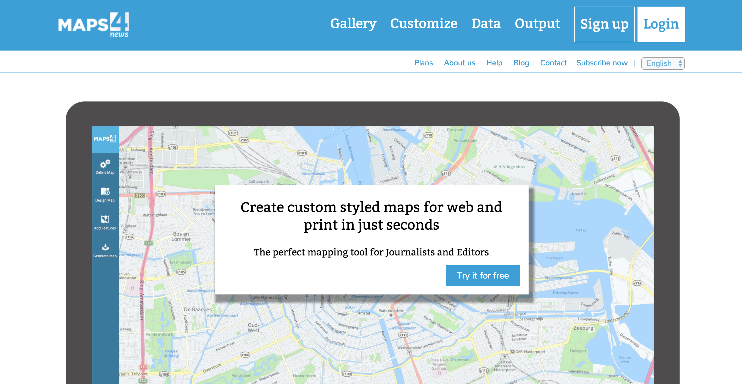Click the 'Noord 9' map label
The width and height of the screenshot is (742, 384).
(578, 194)
